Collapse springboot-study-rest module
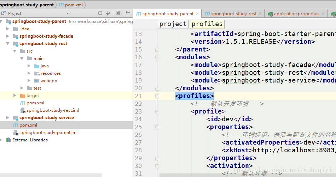 coord(8,44)
